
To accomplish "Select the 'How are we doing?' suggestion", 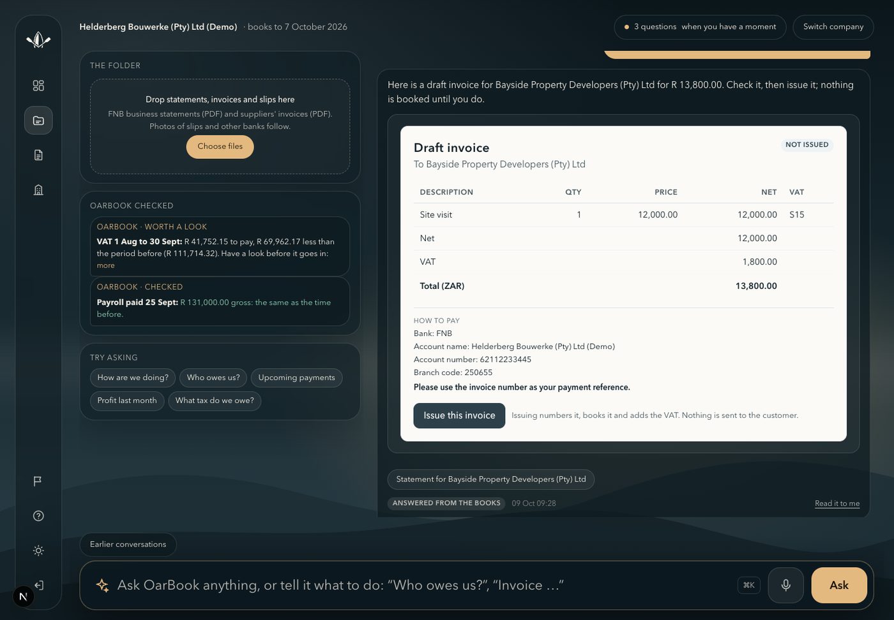I will [133, 378].
